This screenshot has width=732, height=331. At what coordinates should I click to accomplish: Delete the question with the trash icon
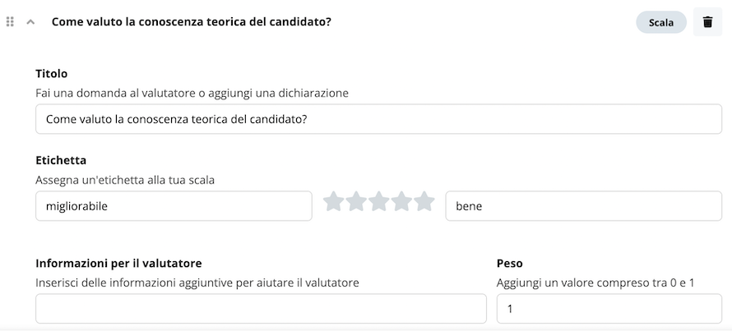click(707, 22)
